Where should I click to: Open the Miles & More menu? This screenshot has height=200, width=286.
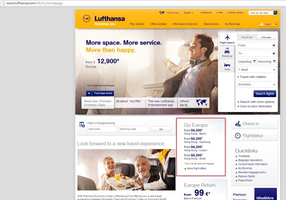point(211,24)
